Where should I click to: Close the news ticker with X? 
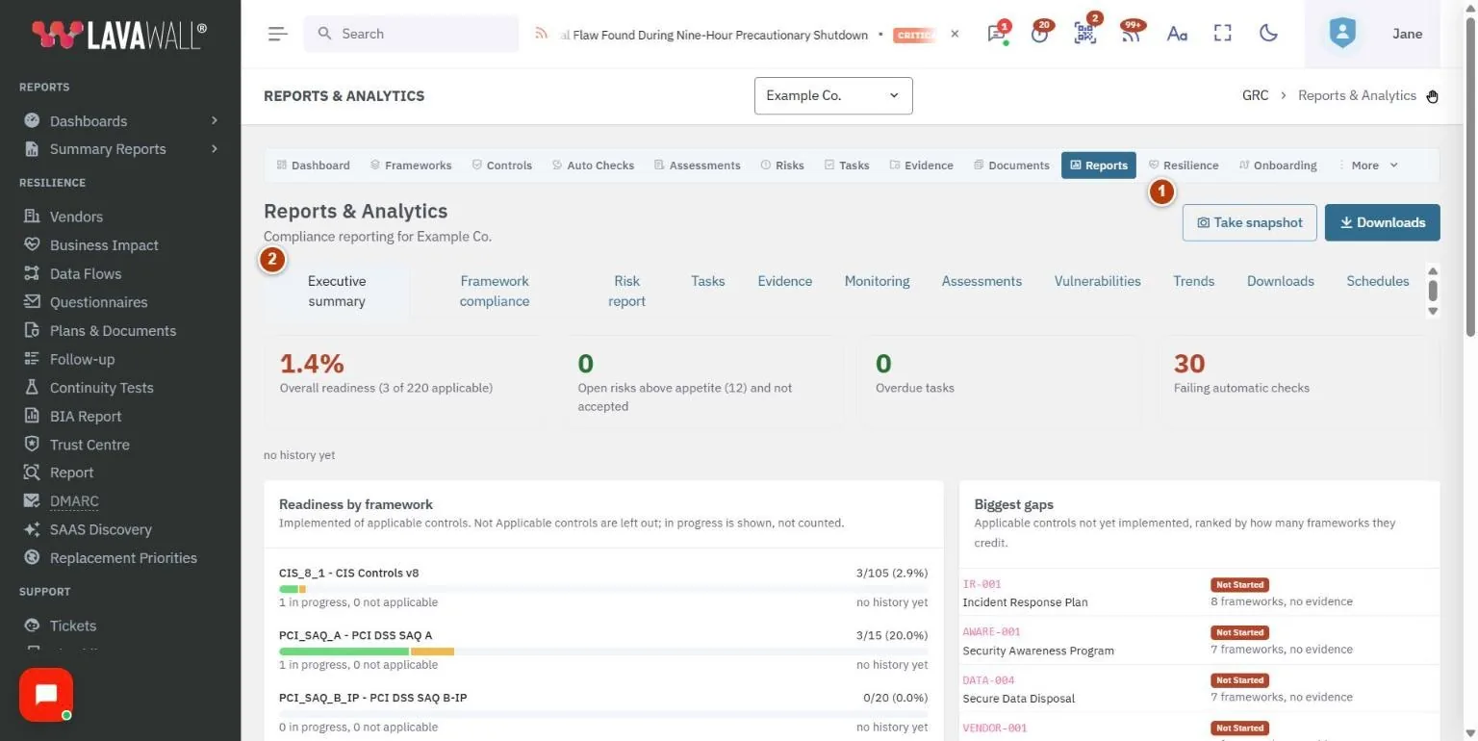(x=955, y=34)
